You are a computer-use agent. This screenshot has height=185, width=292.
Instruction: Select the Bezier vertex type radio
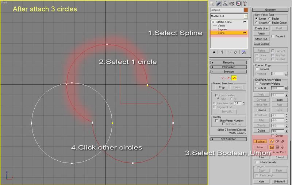pos(270,18)
